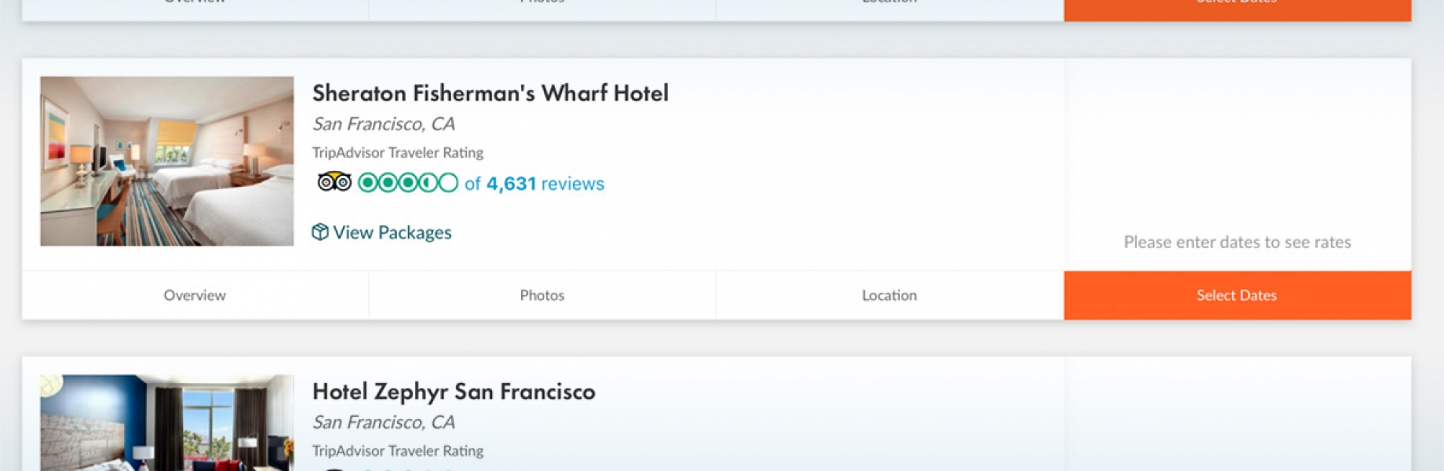Screen dimensions: 1444x471
Task: Click Select Dates for the Sheraton hotel
Action: pyautogui.click(x=1238, y=295)
